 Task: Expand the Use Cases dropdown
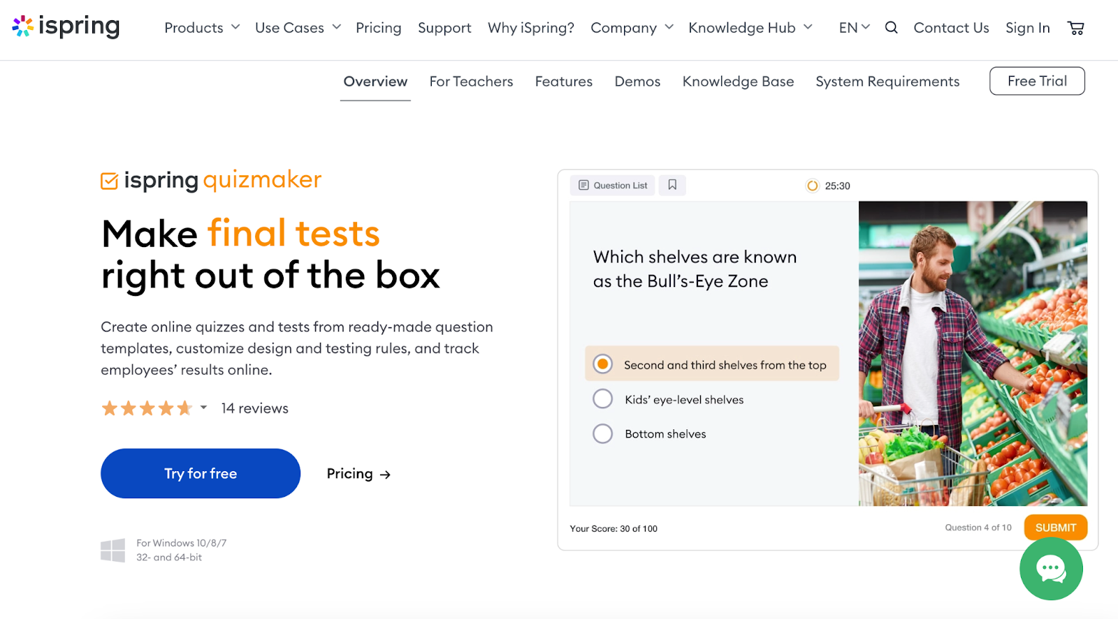click(298, 28)
